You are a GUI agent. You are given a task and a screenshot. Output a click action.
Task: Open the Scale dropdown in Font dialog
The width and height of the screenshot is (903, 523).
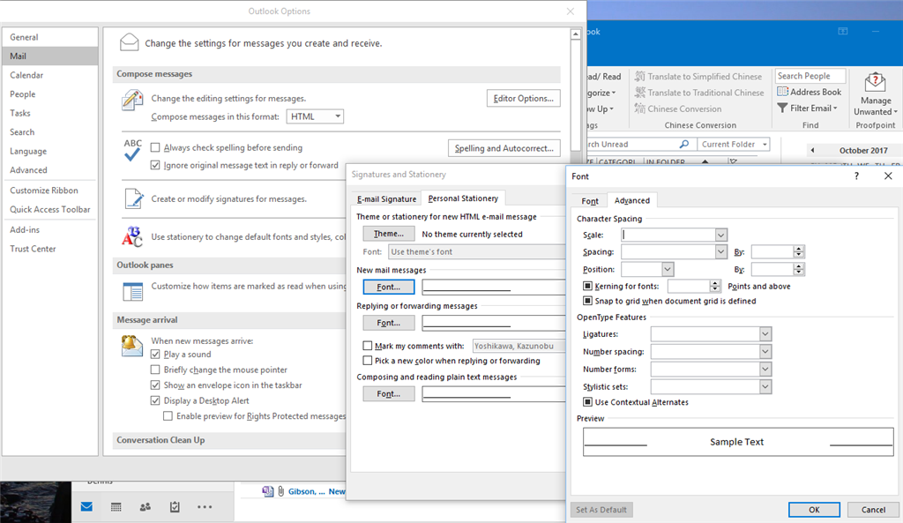coord(720,235)
